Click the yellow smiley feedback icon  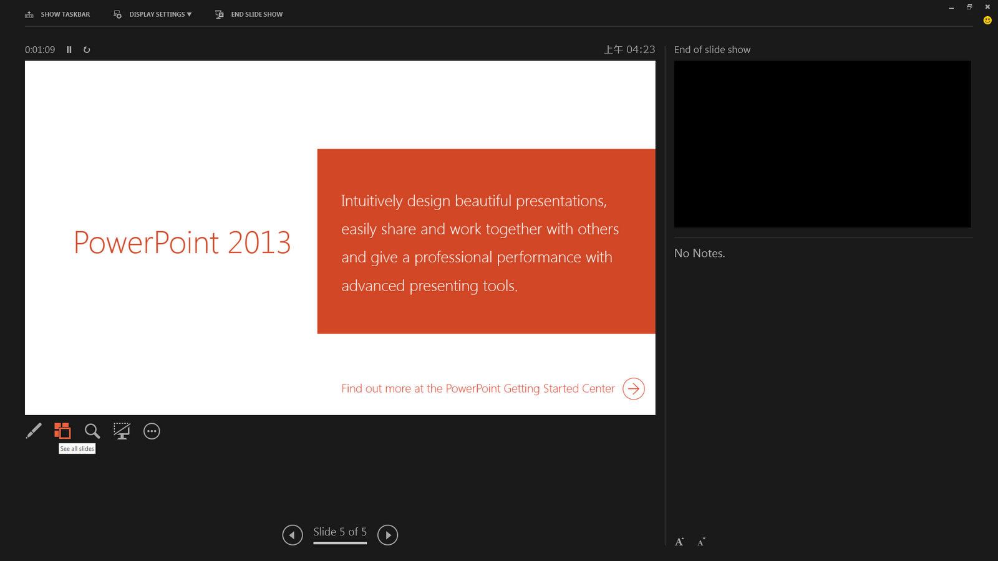pyautogui.click(x=987, y=21)
